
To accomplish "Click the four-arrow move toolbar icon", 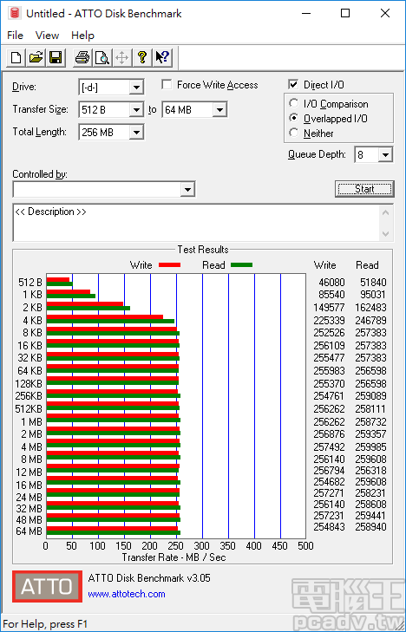I will coord(122,57).
